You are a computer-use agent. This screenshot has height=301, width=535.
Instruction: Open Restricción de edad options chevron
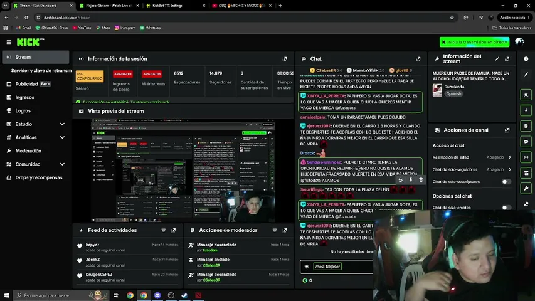(510, 157)
